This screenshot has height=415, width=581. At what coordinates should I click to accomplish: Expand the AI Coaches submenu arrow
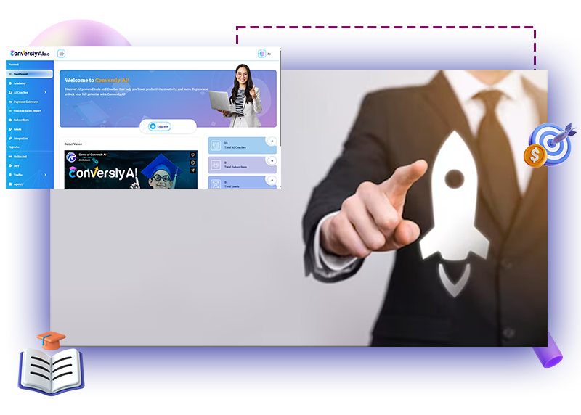pos(45,92)
